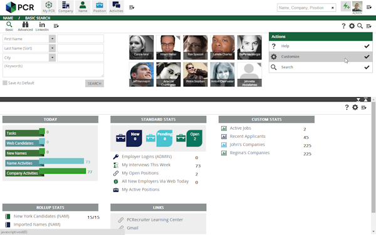
Task: Open John's Companies custom stat
Action: 247,145
